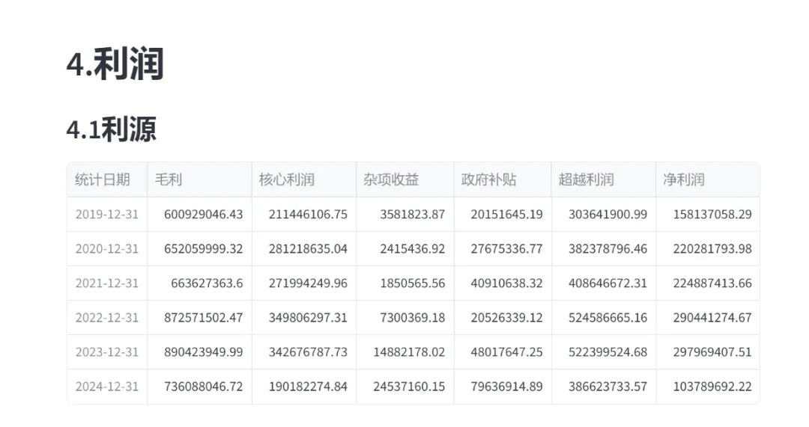Screen dimensions: 809x427
Task: Click the 政府补贴 column header
Action: (502, 179)
